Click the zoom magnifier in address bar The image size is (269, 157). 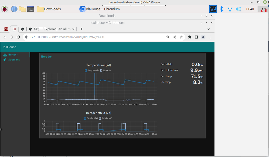[x=168, y=37]
